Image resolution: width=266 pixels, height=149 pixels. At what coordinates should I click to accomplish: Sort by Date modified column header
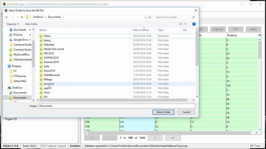pos(140,30)
